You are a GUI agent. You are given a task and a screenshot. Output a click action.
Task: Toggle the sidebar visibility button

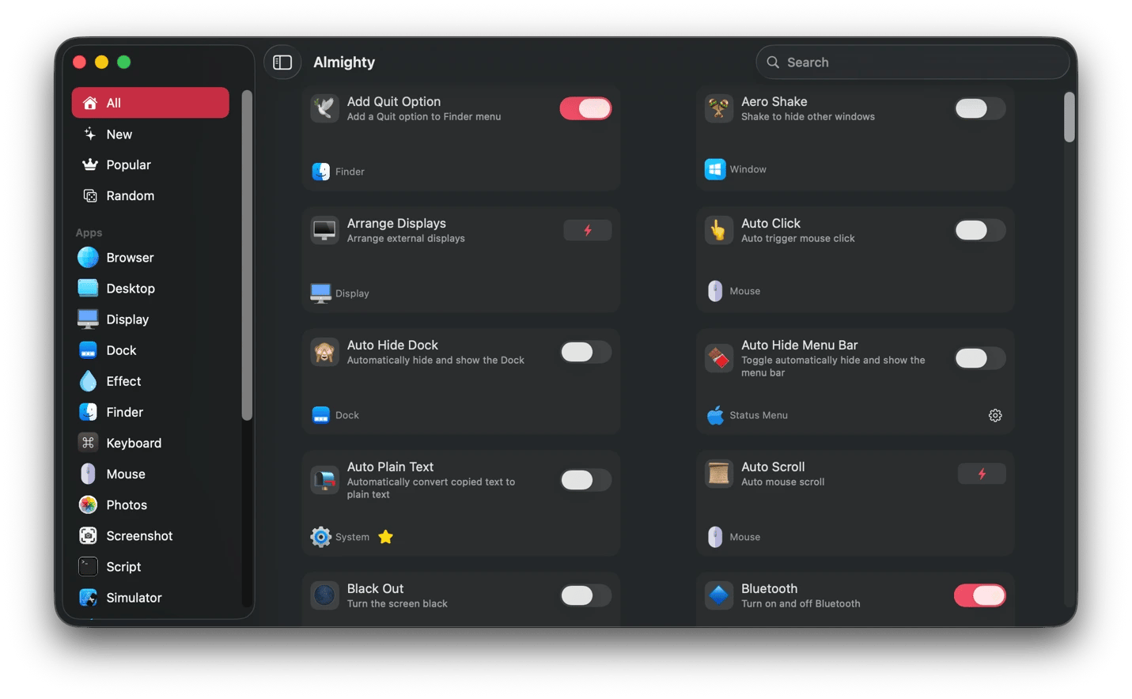282,62
